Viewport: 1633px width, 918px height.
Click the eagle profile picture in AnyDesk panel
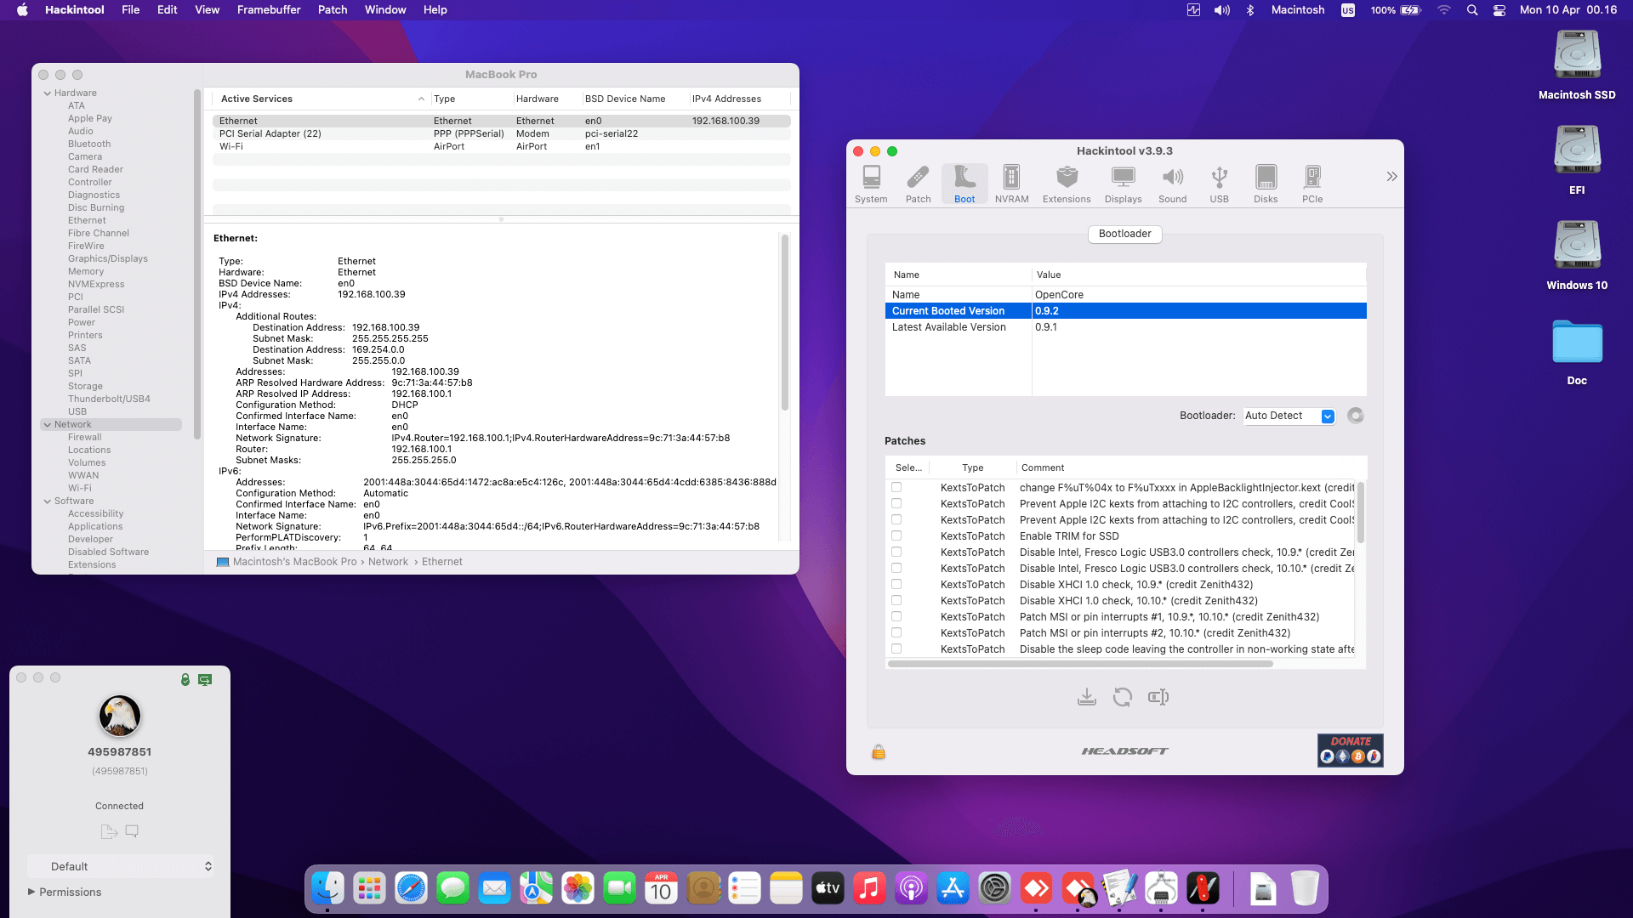[x=120, y=716]
